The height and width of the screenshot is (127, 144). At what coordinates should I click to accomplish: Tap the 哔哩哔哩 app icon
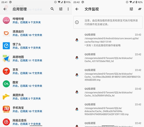pos(6,21)
